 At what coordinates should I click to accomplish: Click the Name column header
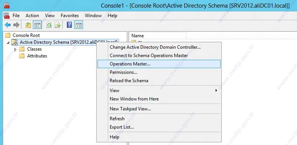click(x=158, y=36)
